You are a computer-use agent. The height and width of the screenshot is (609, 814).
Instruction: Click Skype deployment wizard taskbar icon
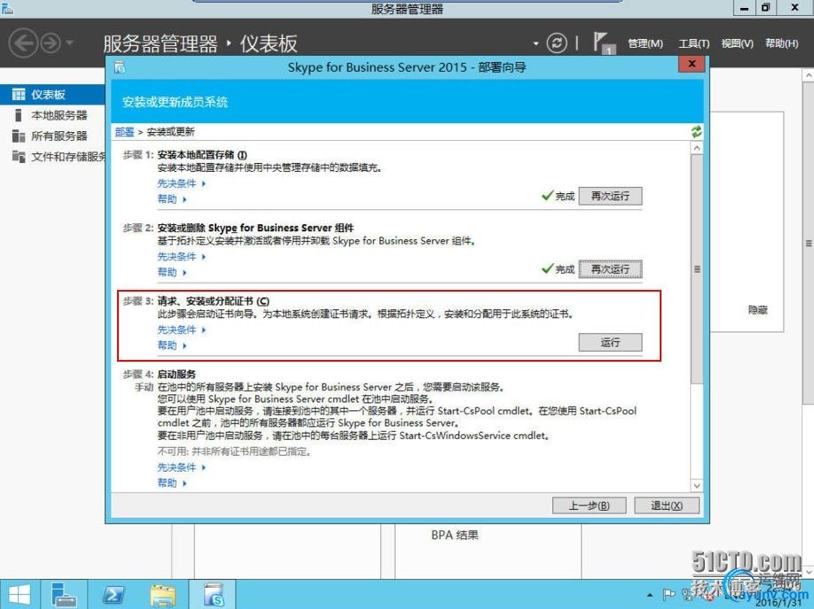click(214, 595)
